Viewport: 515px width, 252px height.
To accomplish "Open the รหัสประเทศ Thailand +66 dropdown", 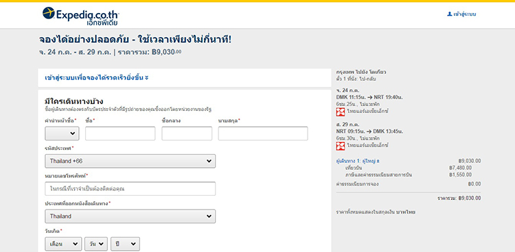I will [x=130, y=161].
